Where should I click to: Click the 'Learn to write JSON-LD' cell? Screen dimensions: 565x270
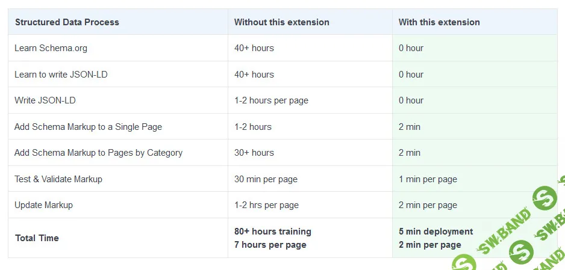(61, 75)
